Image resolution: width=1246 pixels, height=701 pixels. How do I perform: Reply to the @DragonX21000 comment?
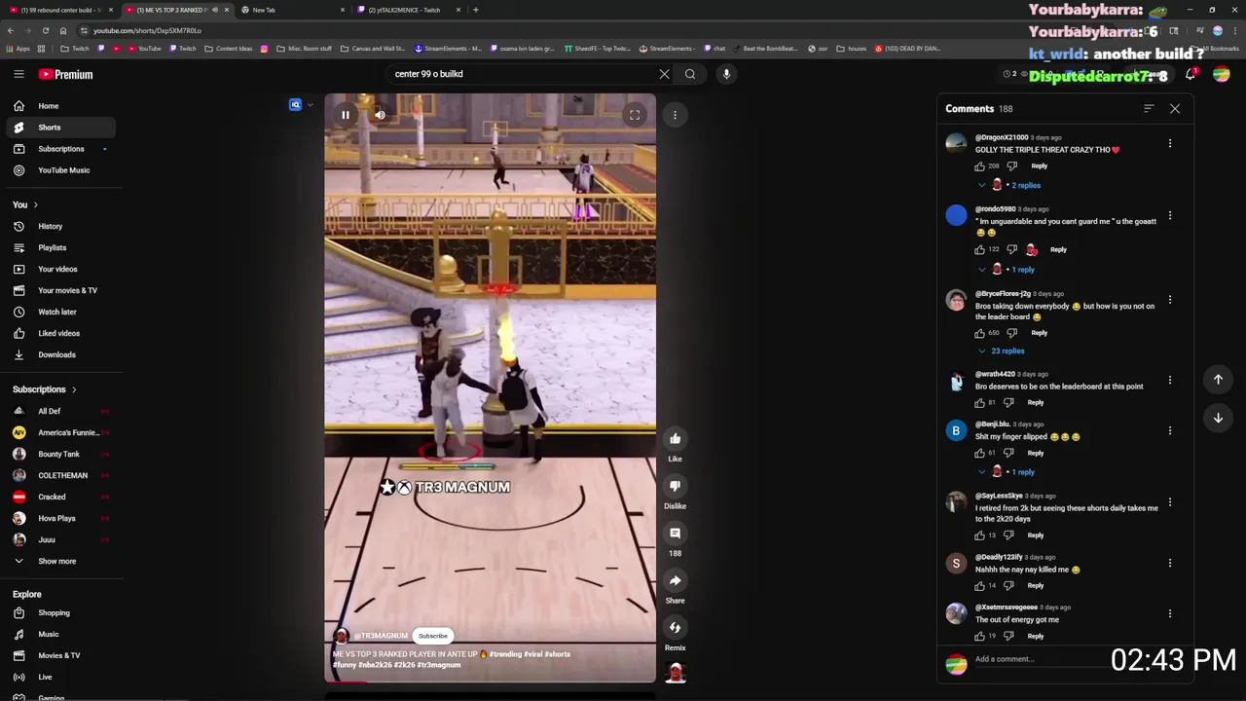point(1039,166)
